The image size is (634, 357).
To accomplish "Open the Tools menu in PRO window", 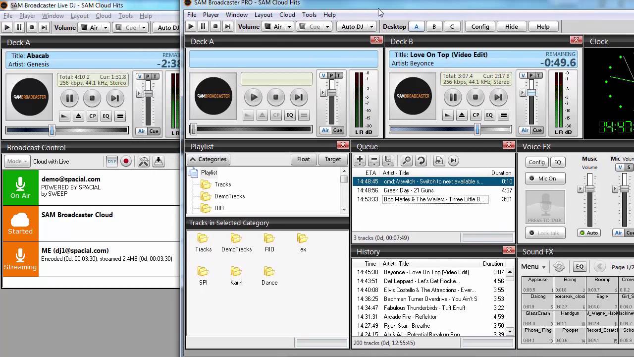I will [309, 15].
